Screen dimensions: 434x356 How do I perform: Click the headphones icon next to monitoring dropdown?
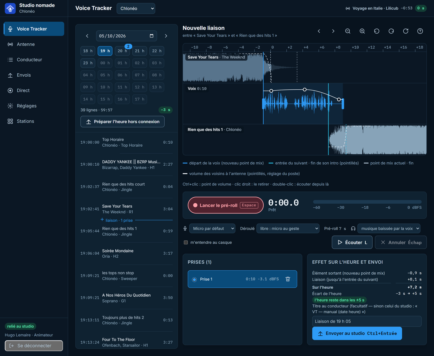pyautogui.click(x=353, y=229)
